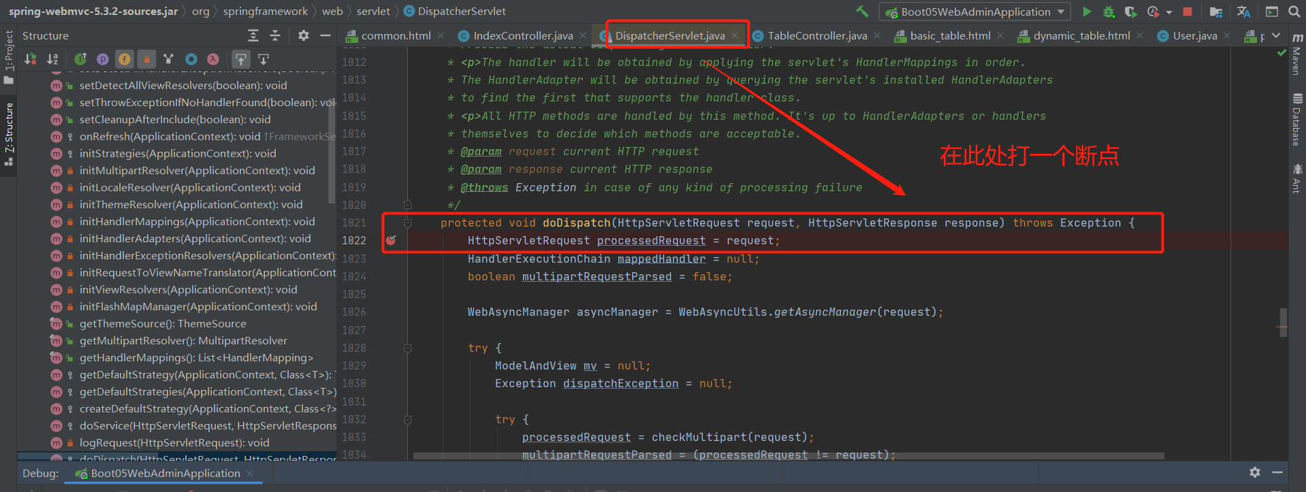Open the Run Anything icon
The height and width of the screenshot is (492, 1306).
click(1271, 12)
